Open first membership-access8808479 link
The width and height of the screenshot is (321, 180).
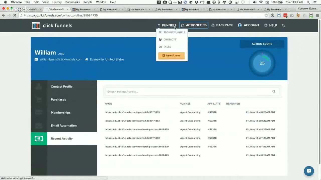click(x=137, y=129)
